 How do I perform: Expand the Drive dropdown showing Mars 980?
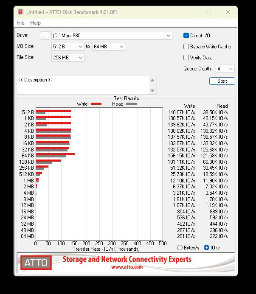[112, 36]
